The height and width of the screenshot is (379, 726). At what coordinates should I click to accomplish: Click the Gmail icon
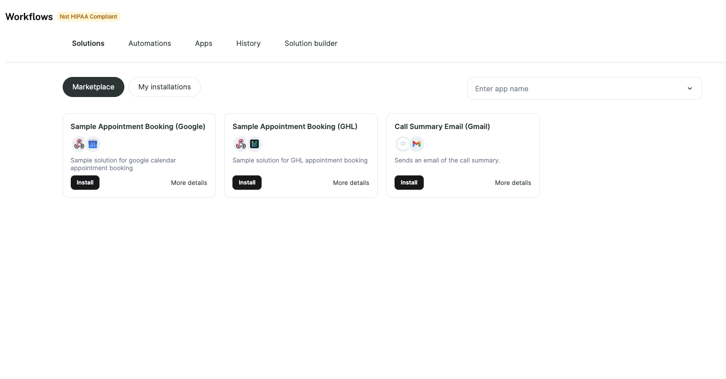(417, 144)
